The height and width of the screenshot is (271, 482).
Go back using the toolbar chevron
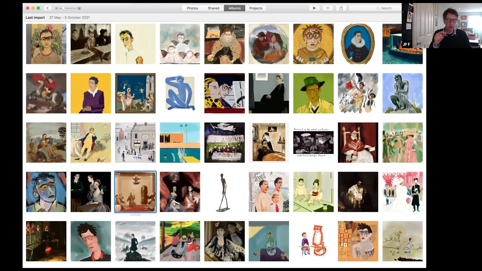[x=47, y=8]
